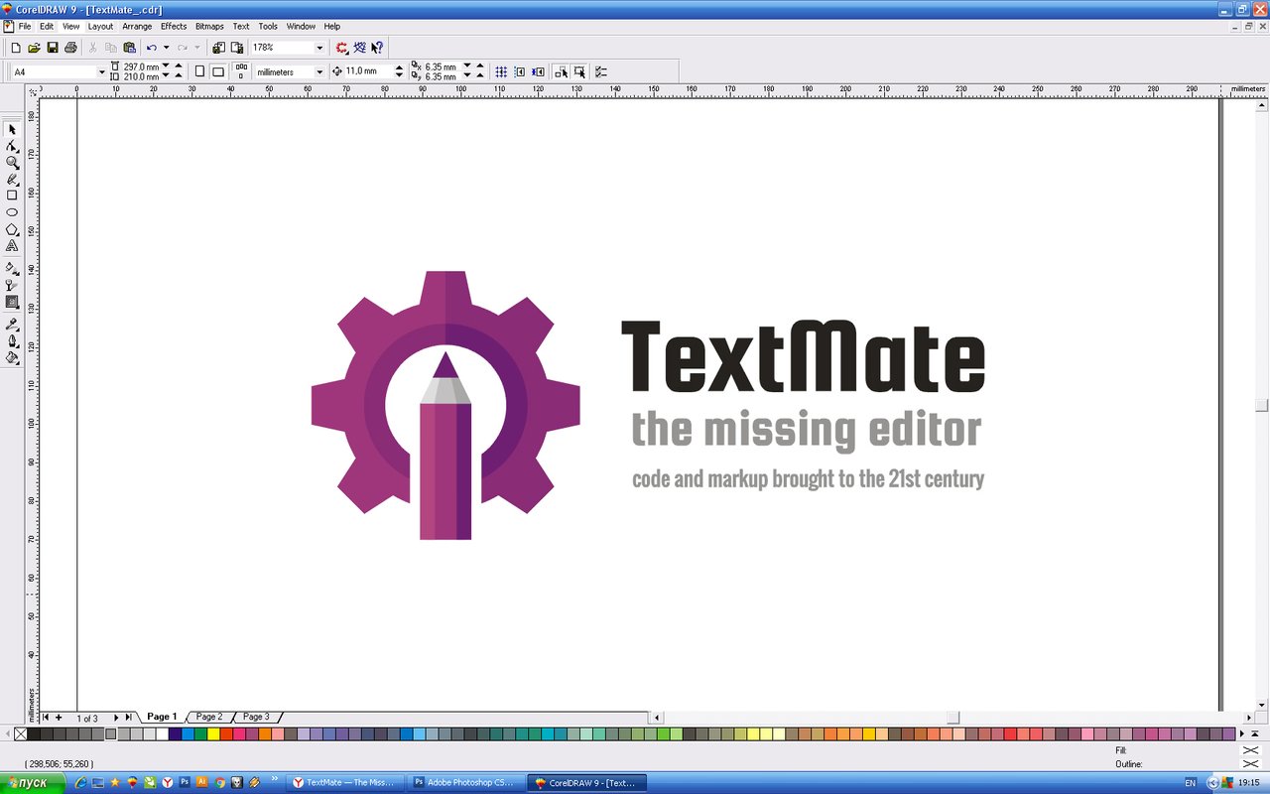Switch to Page 2
The image size is (1270, 794).
point(208,716)
